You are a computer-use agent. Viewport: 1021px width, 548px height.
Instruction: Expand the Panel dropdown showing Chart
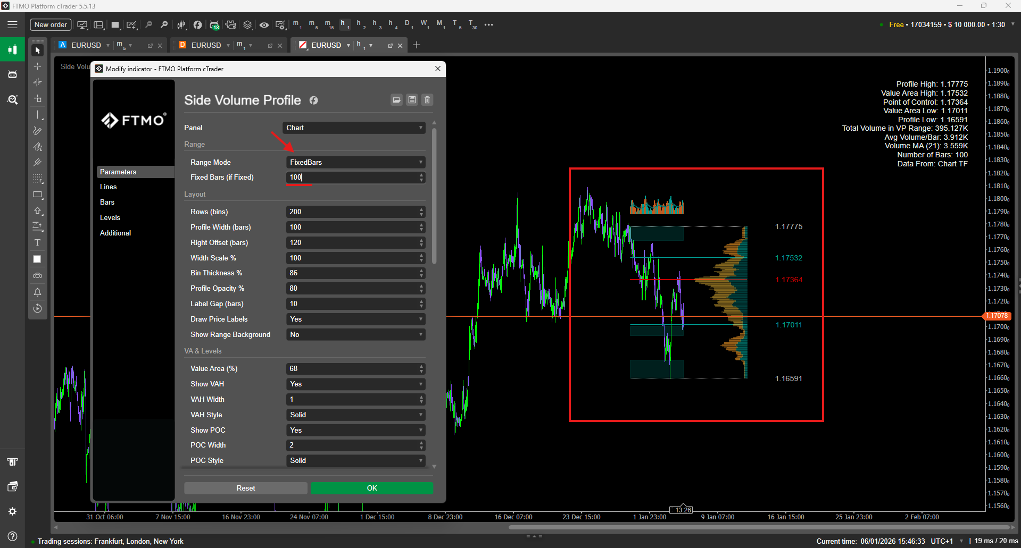(354, 128)
